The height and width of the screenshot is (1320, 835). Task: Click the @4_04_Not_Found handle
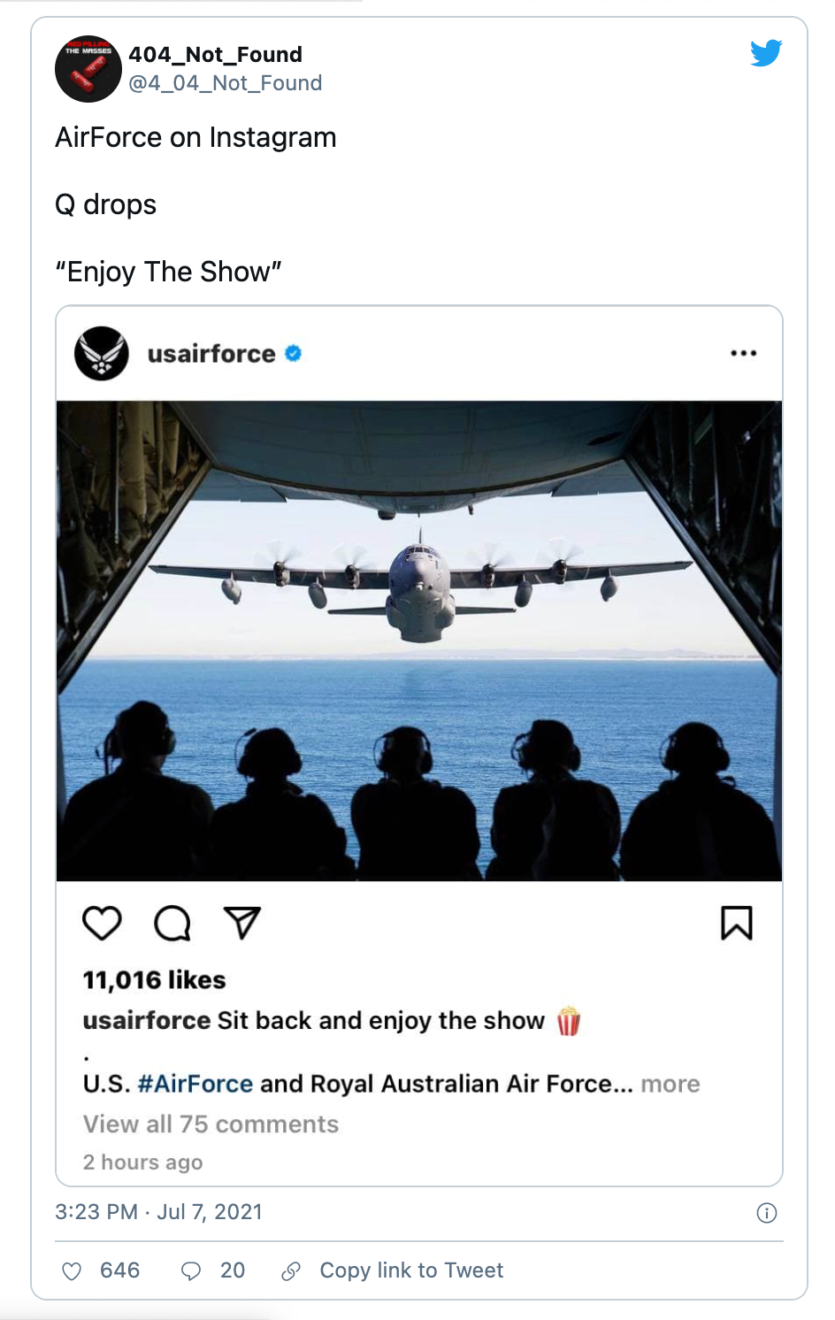click(x=225, y=83)
